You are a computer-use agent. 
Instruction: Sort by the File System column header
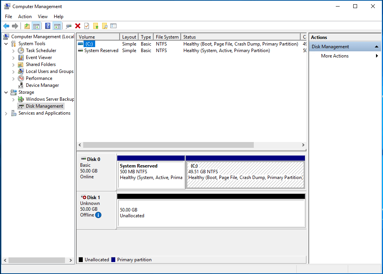tap(167, 37)
